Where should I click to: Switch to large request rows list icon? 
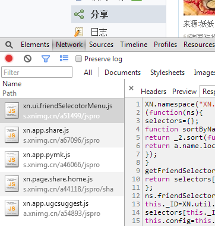tap(64, 58)
